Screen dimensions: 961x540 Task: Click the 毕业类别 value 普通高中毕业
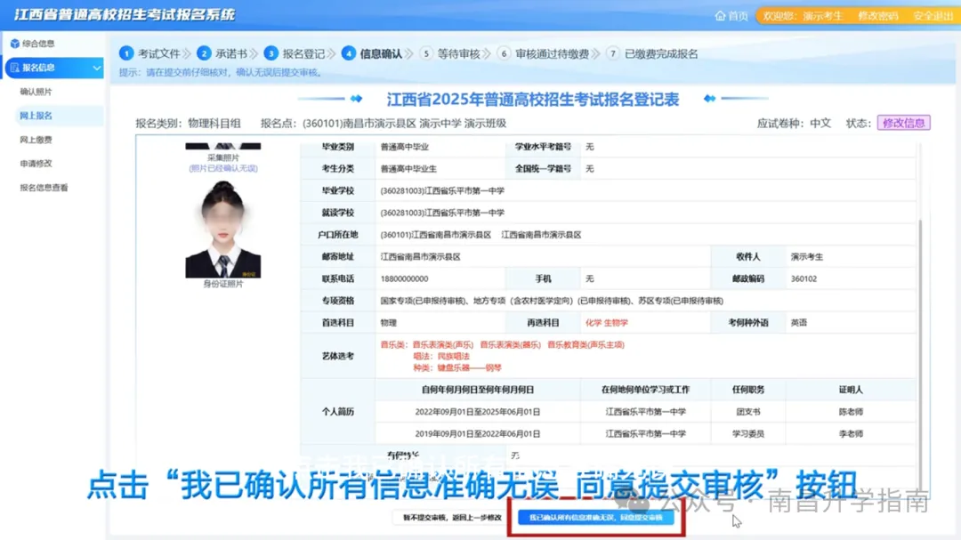pos(405,147)
